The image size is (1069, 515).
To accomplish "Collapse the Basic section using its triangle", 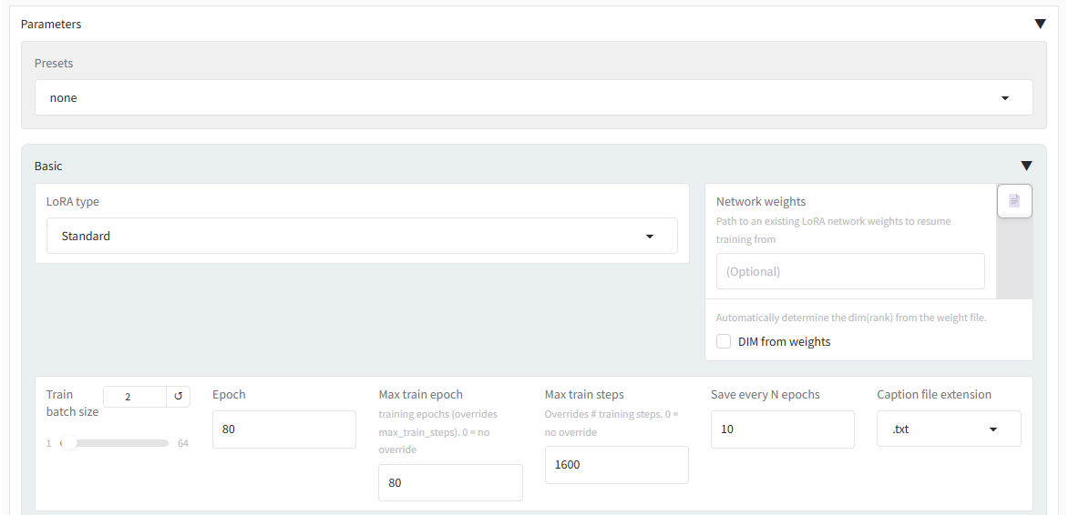I will point(1026,167).
